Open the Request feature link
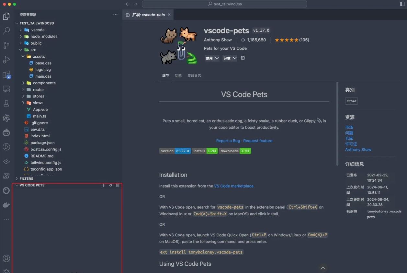 (x=258, y=141)
